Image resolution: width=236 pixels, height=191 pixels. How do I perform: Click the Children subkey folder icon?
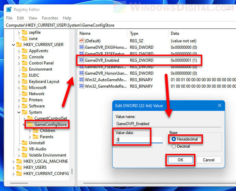click(x=35, y=131)
